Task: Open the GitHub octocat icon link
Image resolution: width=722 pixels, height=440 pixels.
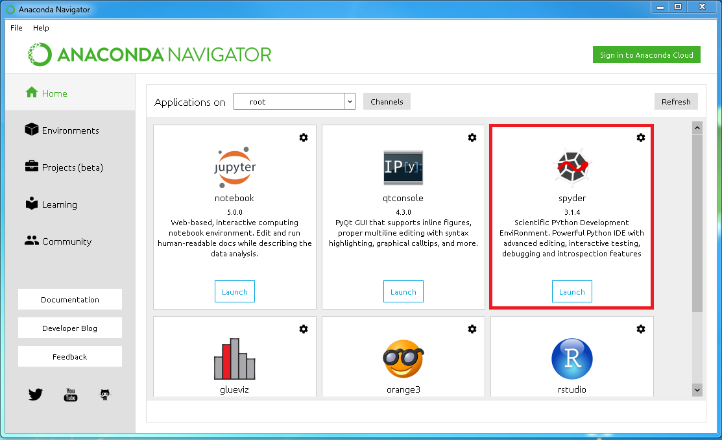Action: coord(104,395)
